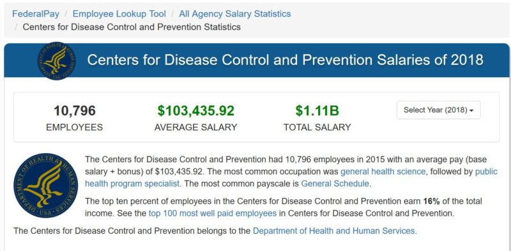Click the caret arrow on Select Year

coord(471,110)
